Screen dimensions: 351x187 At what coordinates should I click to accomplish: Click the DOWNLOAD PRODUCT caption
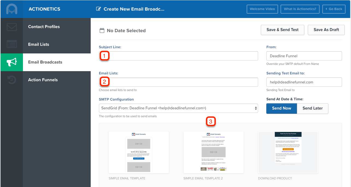tap(275, 178)
